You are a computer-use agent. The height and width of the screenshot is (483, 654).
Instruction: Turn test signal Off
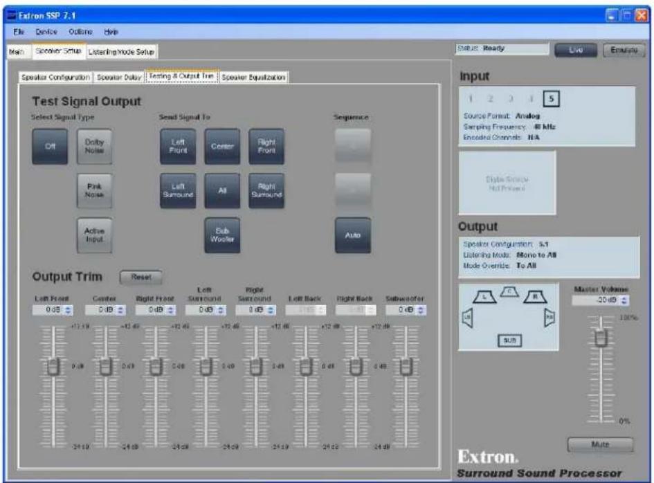click(x=50, y=147)
